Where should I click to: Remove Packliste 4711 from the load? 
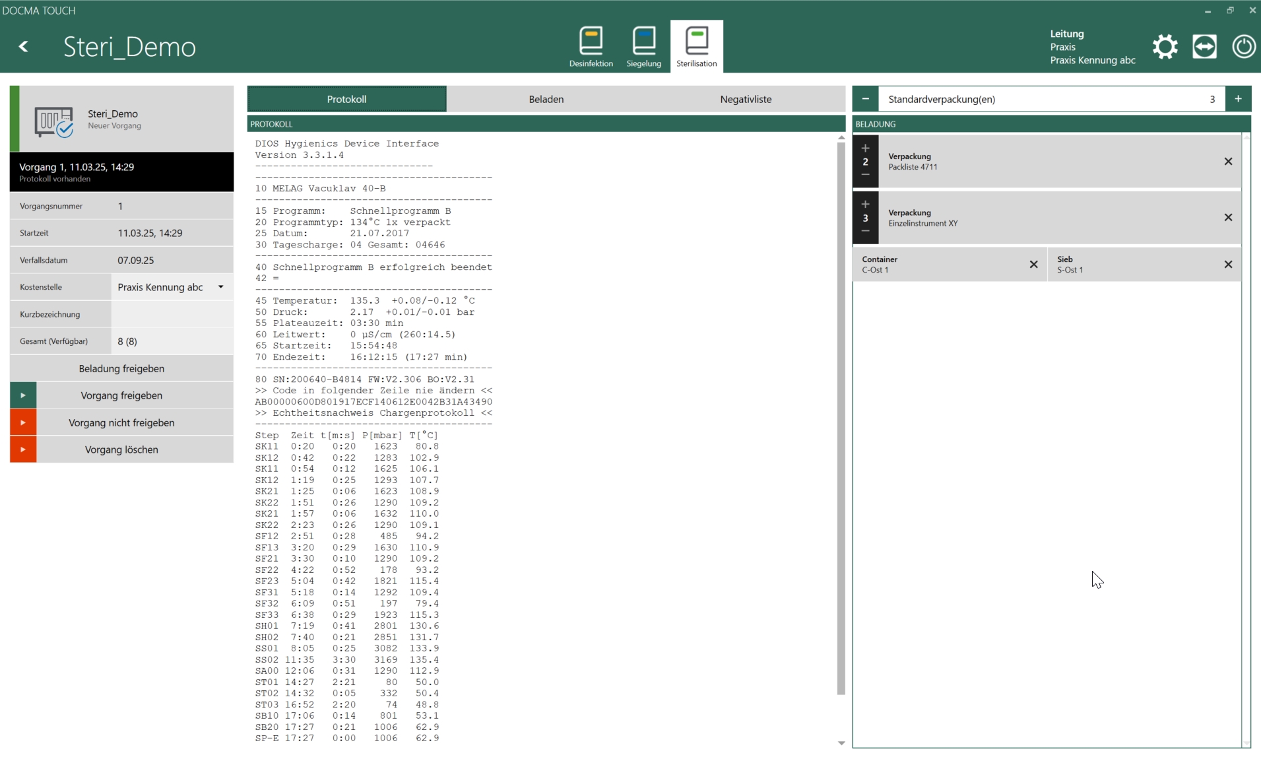click(x=1228, y=161)
